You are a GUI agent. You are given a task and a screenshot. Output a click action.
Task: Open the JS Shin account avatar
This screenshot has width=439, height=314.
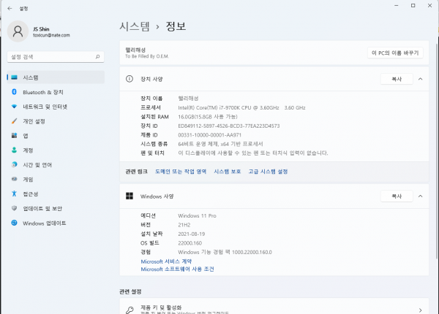click(x=18, y=31)
